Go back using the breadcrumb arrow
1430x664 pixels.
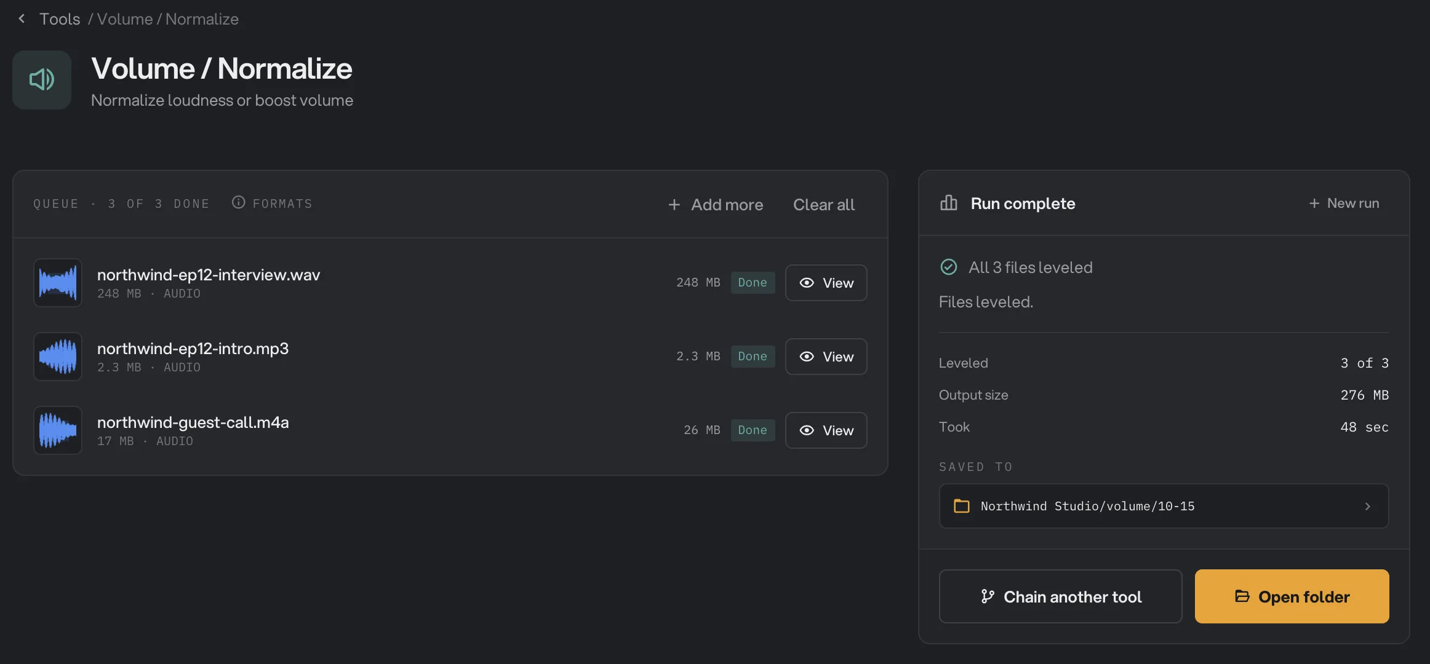pos(22,19)
